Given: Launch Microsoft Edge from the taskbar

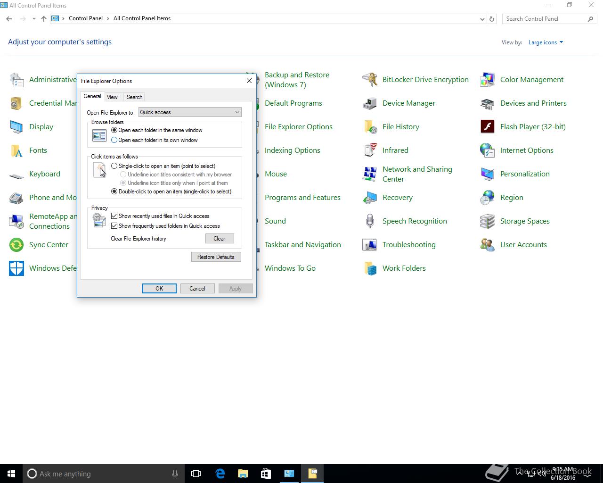Looking at the screenshot, I should pos(220,474).
